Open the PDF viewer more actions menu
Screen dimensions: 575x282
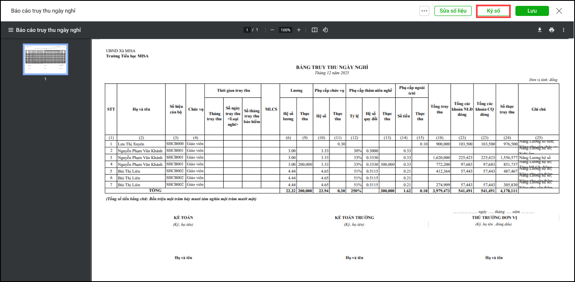[x=564, y=30]
